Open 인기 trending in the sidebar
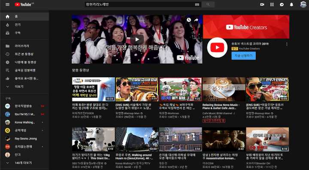Viewport: 309px width, 170px height. click(x=24, y=24)
